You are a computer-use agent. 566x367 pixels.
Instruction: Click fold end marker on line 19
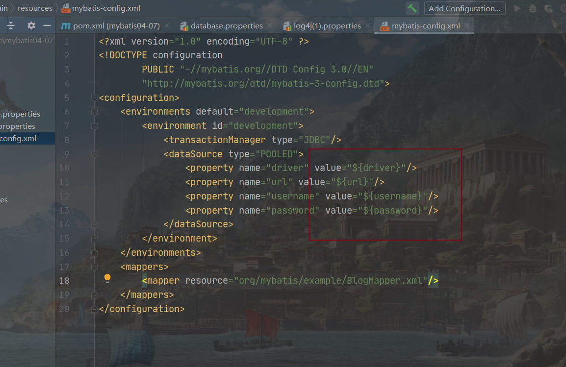click(94, 295)
